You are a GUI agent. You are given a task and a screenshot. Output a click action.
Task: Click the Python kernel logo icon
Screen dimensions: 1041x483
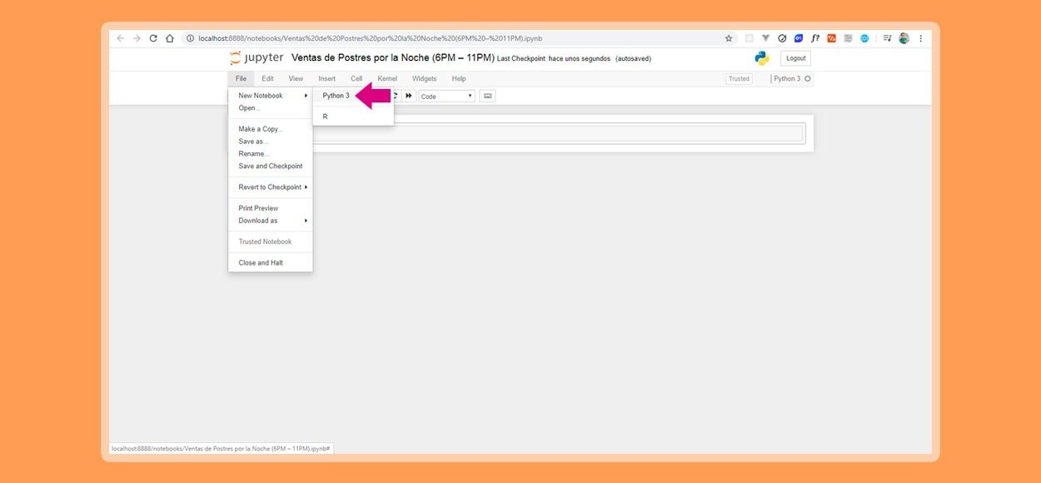[761, 58]
